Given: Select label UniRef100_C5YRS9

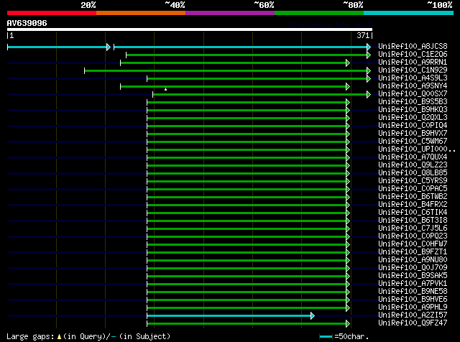Looking at the screenshot, I should click(413, 181).
